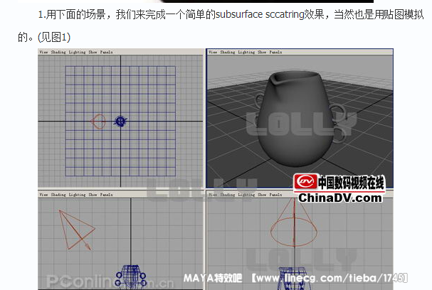
Task: Click the ChinaDV.com link text
Action: tap(339, 198)
